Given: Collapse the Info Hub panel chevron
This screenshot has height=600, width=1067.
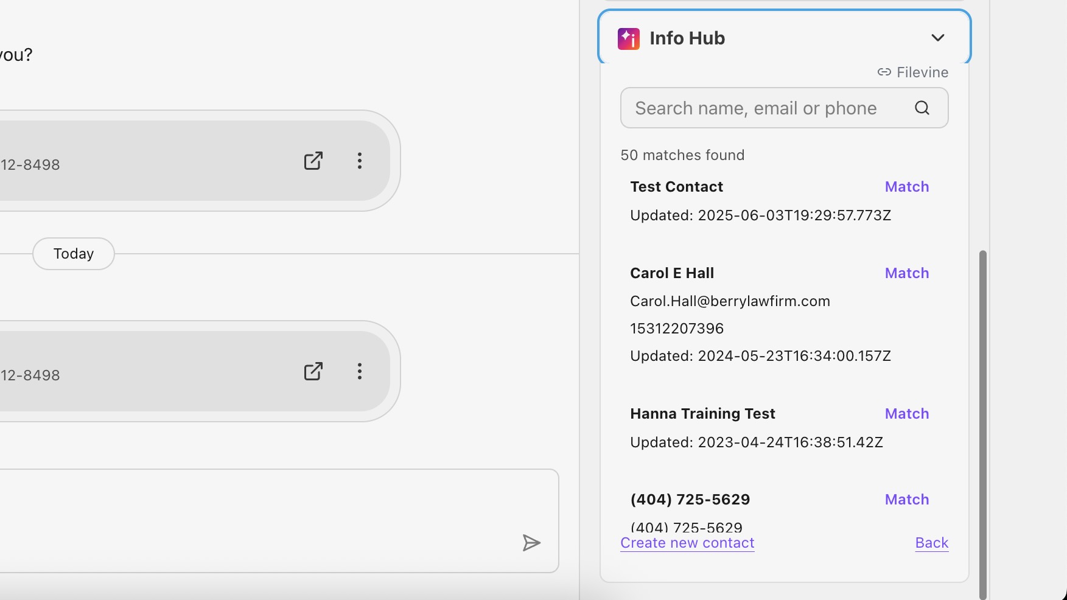Looking at the screenshot, I should point(938,38).
